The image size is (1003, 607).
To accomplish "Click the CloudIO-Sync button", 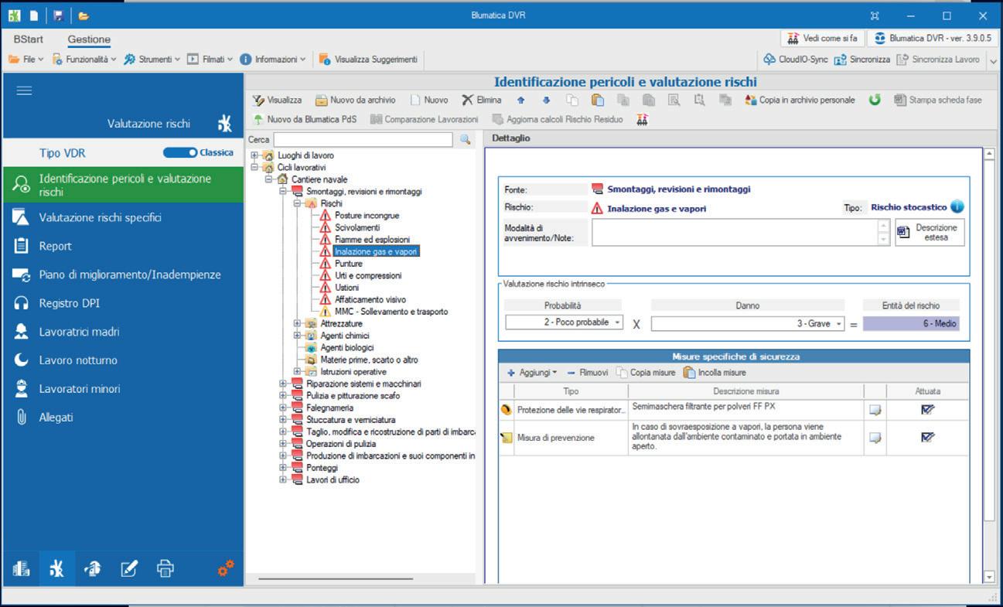I will click(x=796, y=59).
